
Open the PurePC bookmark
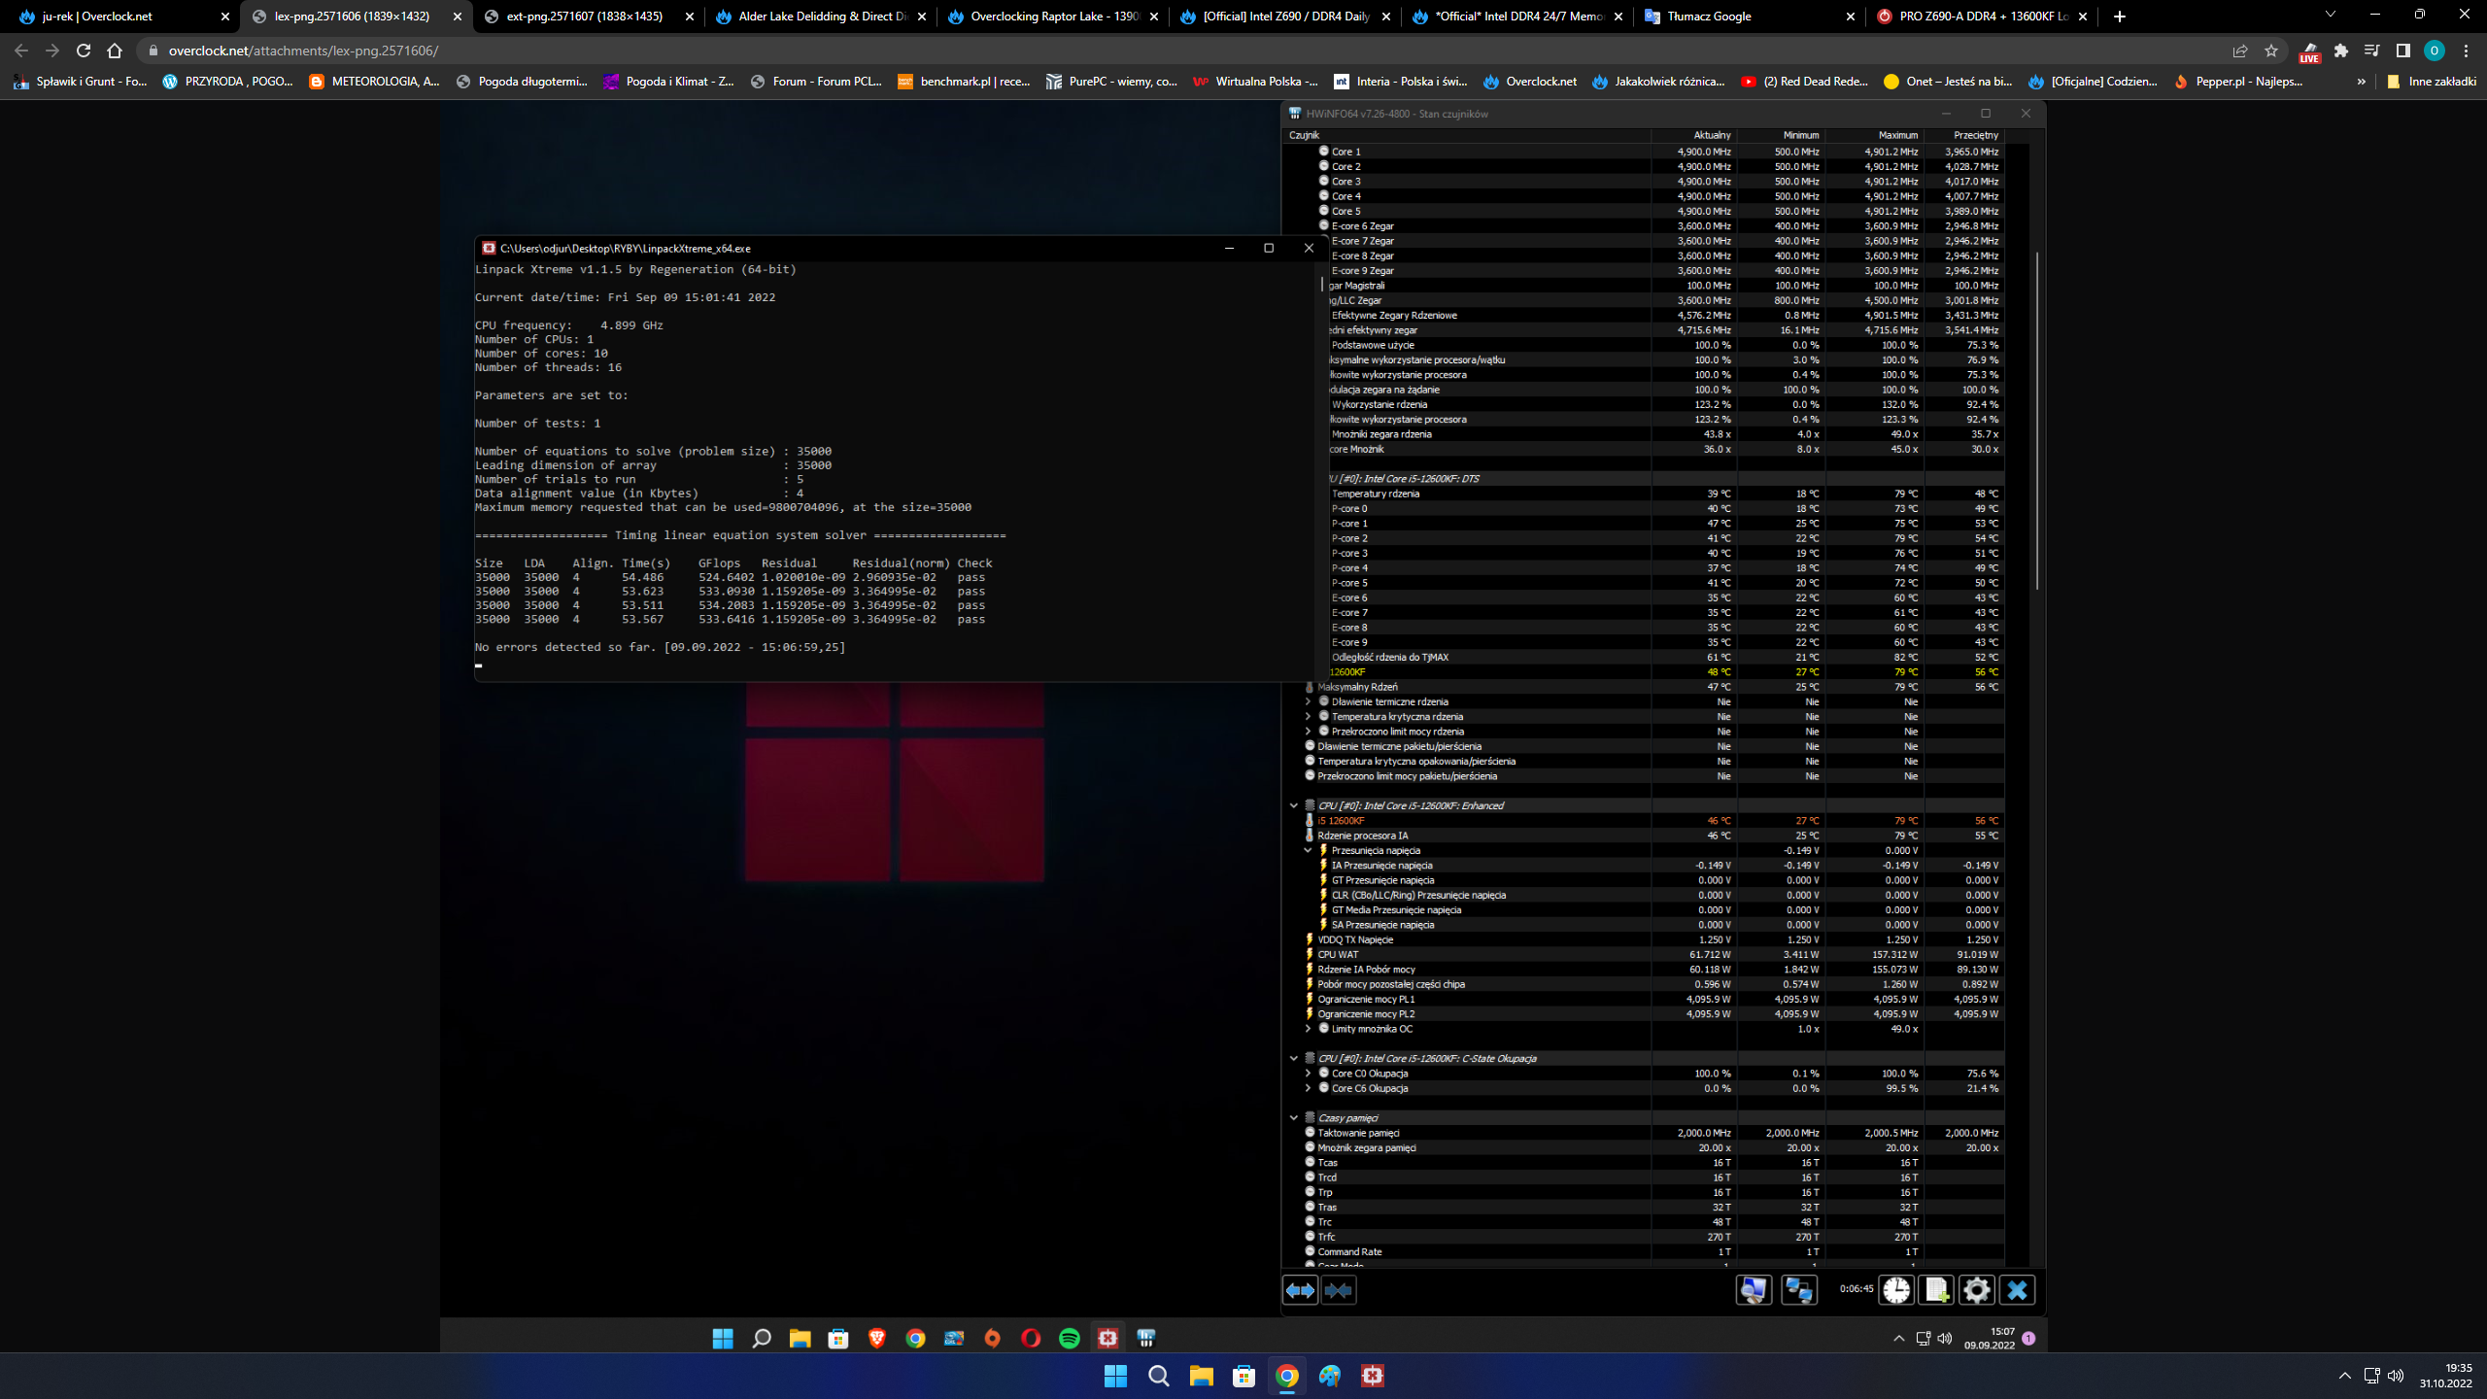pyautogui.click(x=1111, y=82)
